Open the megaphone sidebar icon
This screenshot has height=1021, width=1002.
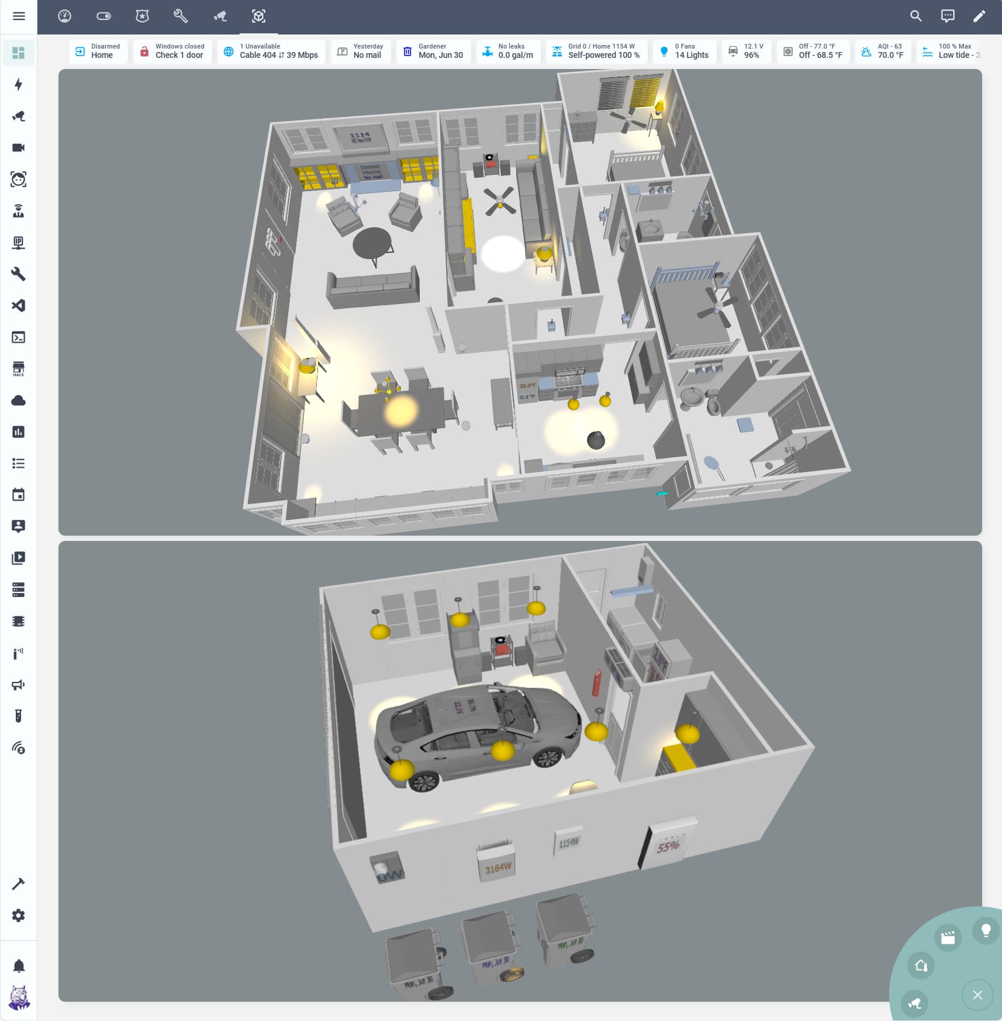coord(19,685)
